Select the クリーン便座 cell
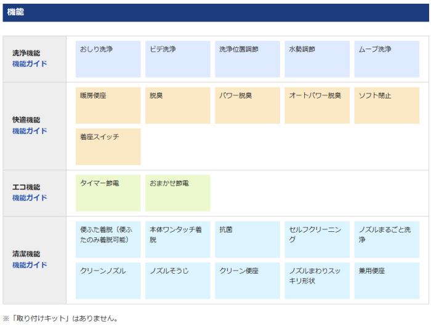 [x=248, y=280]
